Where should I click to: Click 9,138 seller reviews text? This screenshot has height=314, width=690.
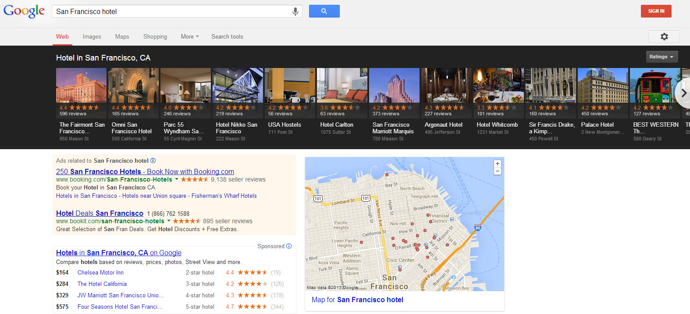(x=238, y=179)
